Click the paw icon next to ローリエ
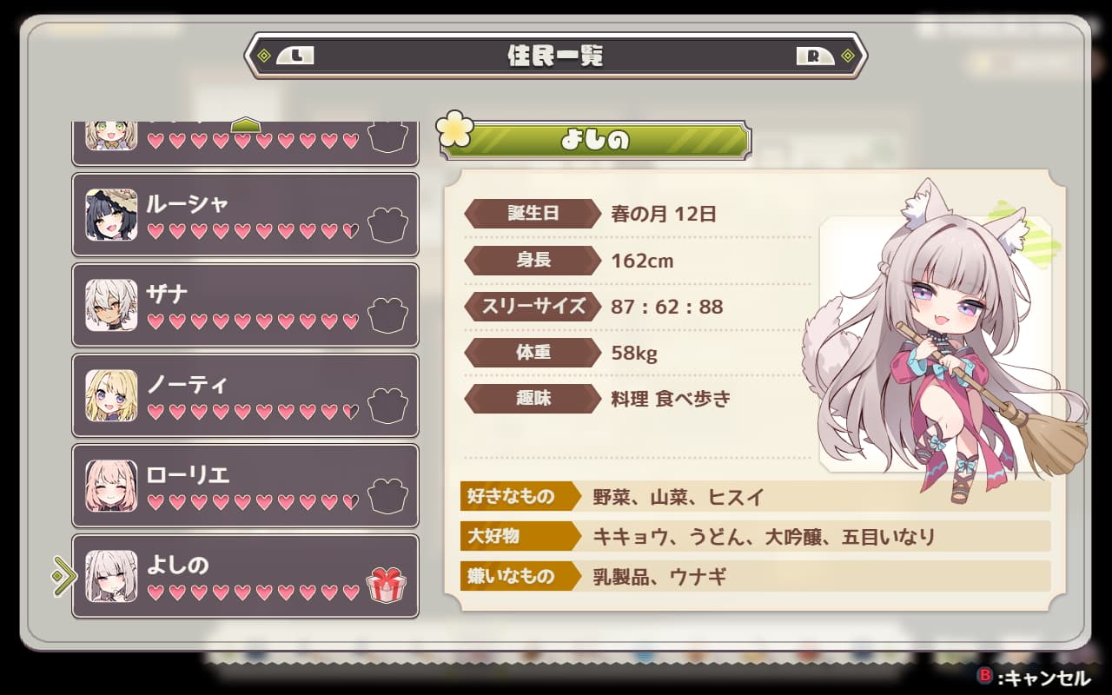1112x695 pixels. coord(387,496)
